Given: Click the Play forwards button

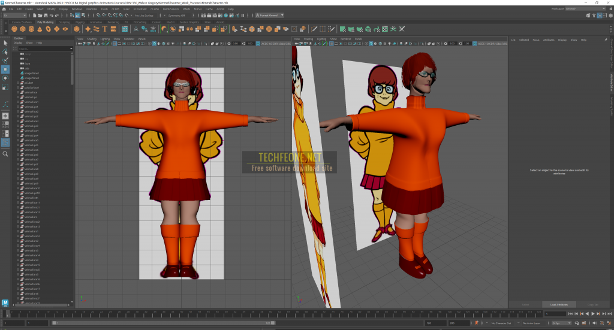Looking at the screenshot, I should coord(592,314).
